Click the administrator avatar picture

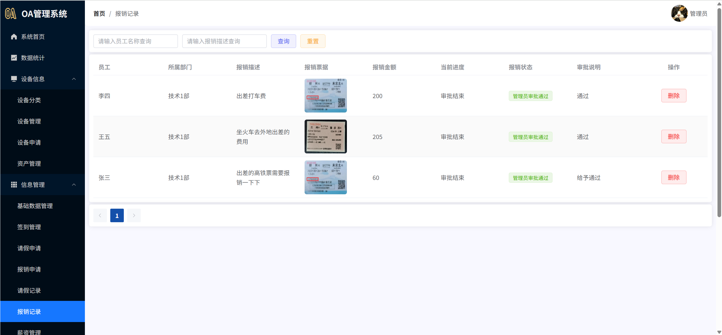[x=679, y=13]
